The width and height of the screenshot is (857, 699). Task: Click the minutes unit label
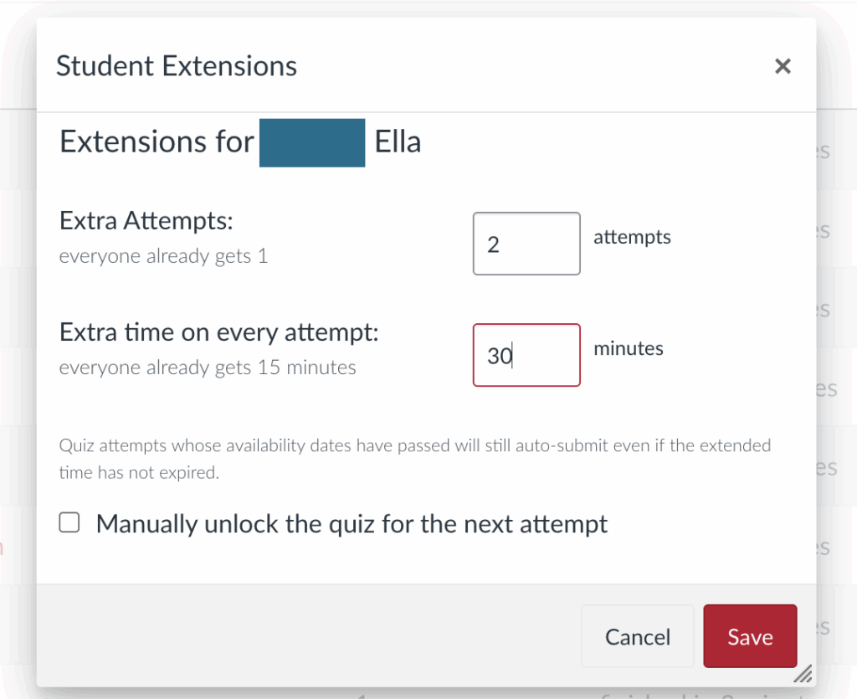pos(628,348)
